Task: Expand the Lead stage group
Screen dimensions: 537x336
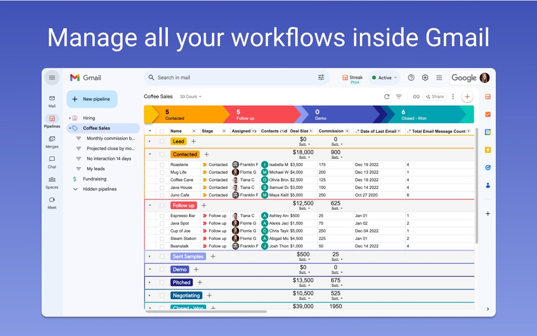Action: tap(150, 141)
